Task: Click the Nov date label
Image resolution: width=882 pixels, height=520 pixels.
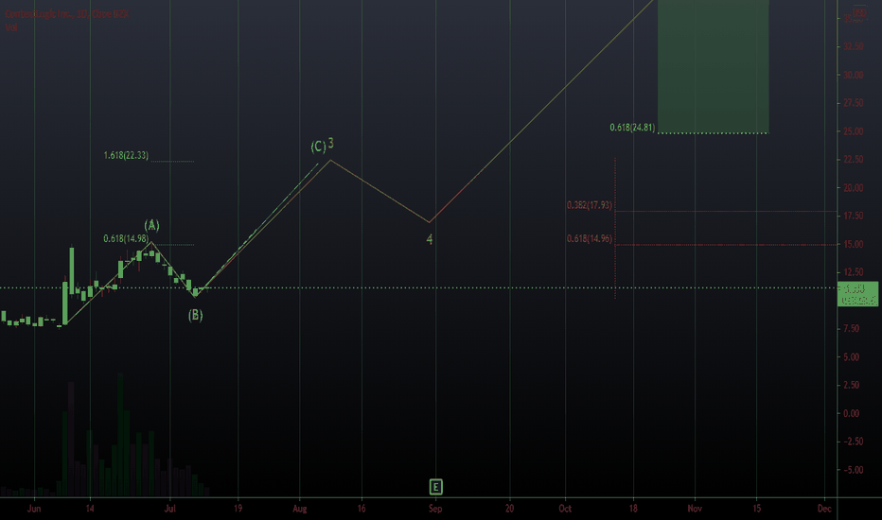Action: tap(695, 509)
